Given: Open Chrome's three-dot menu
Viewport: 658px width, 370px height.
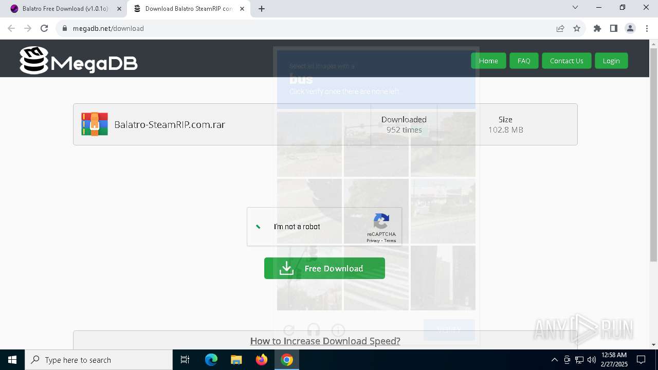Looking at the screenshot, I should click(x=647, y=28).
